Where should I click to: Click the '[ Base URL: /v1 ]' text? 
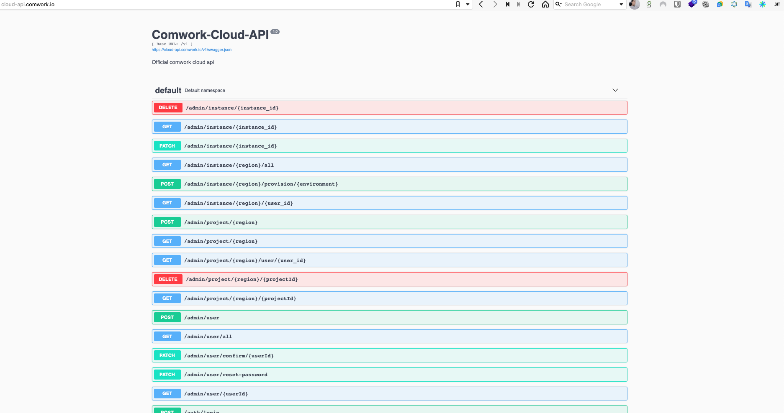coord(172,44)
